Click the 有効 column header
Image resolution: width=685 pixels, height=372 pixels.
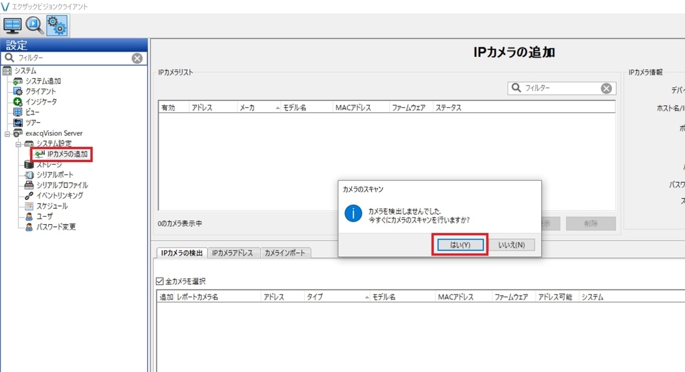(174, 108)
